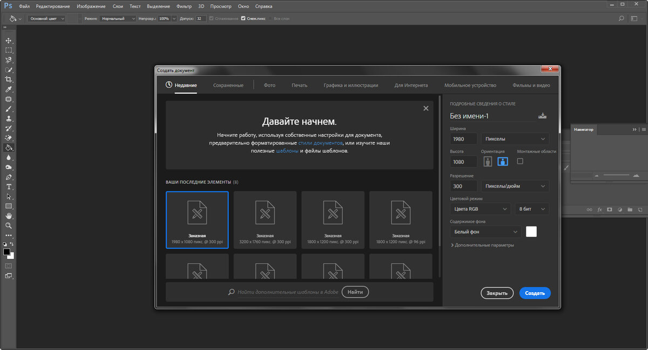
Task: Open the Пикселы/дюйм resolution units dropdown
Action: [x=515, y=186]
